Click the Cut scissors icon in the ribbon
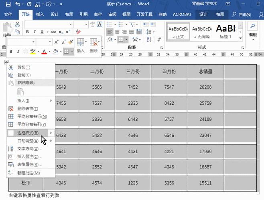The width and height of the screenshot is (264, 200). point(17,24)
